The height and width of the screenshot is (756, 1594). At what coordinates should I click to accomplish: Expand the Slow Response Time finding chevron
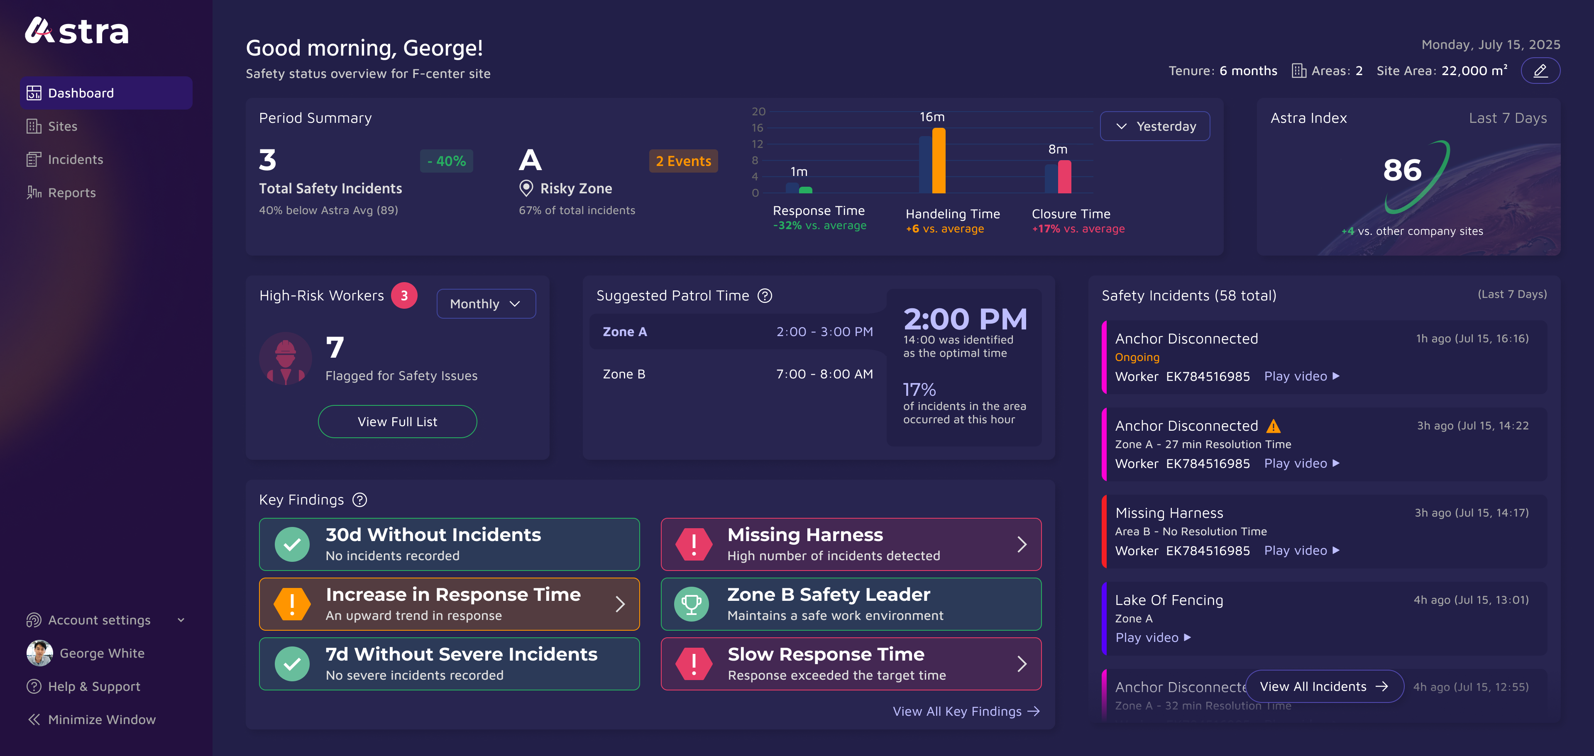(1022, 664)
